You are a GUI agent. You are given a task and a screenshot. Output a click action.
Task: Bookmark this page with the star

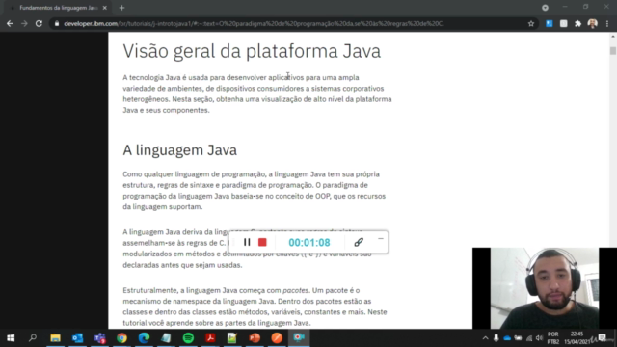coord(531,23)
